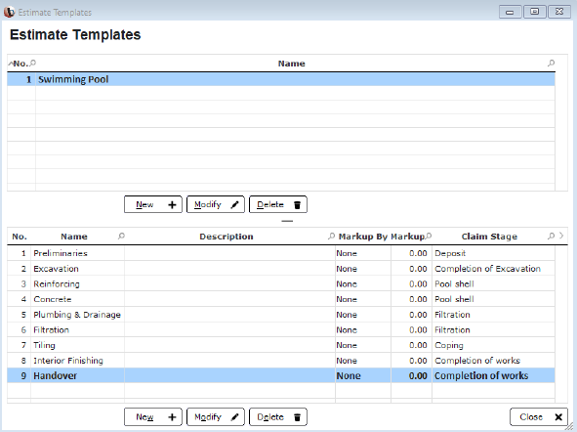Click Pool shell claim stage for Reinforcing
577x432 pixels.
pos(493,284)
